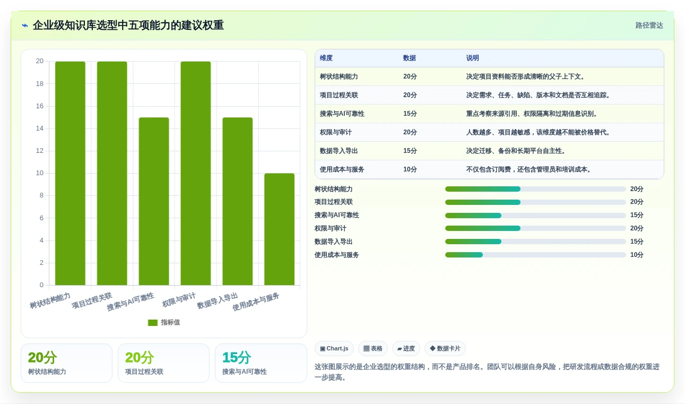Viewport: 685px width, 404px height.
Task: Click the 15分 搜索与AI可靠性 stat card
Action: (261, 363)
